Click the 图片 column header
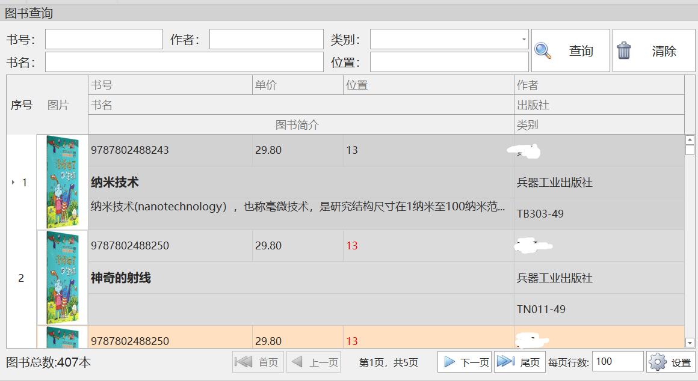The width and height of the screenshot is (698, 381). [58, 105]
